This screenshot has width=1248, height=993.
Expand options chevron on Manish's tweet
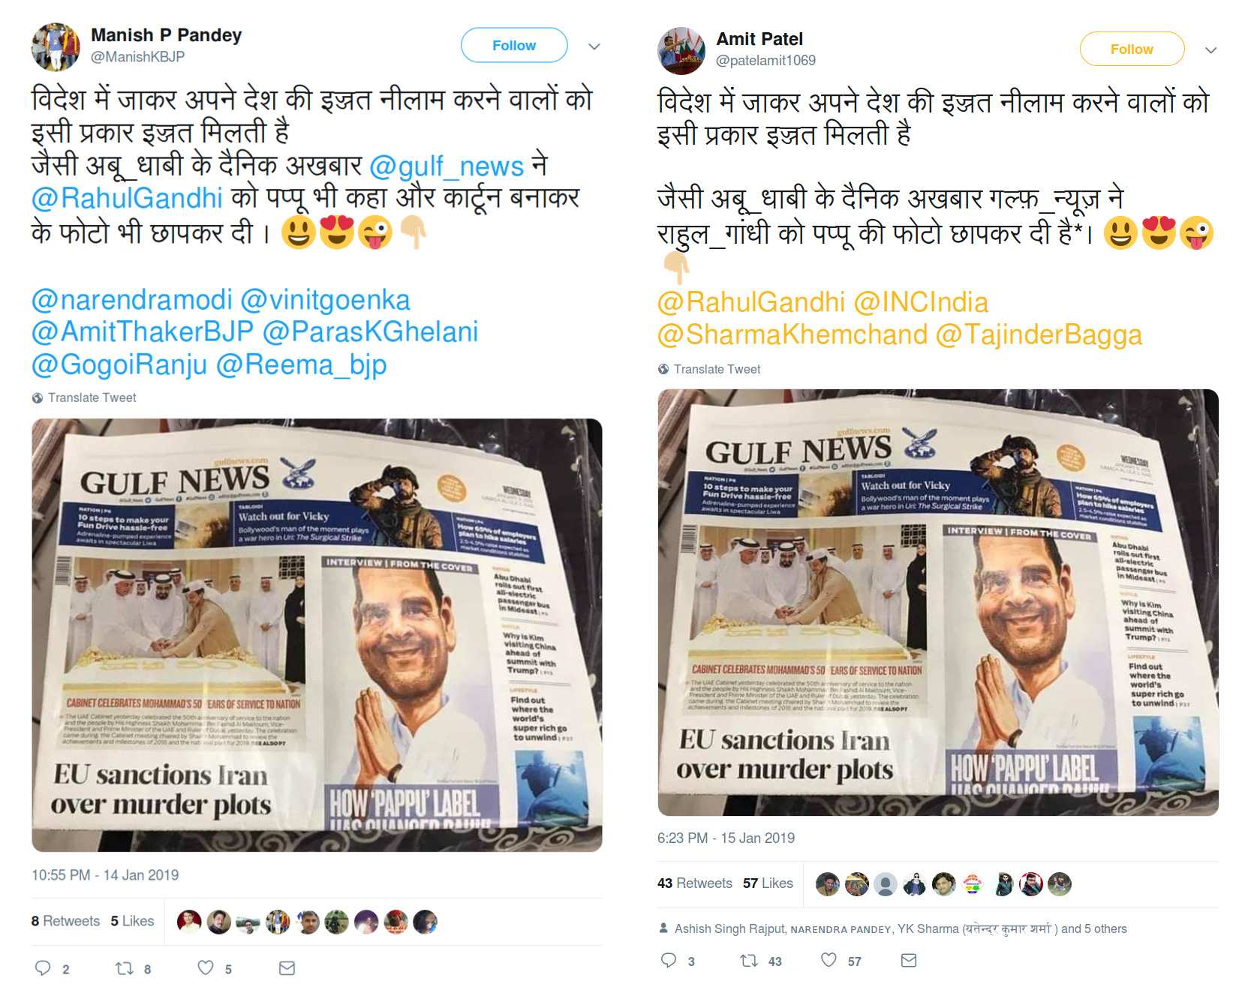(594, 46)
